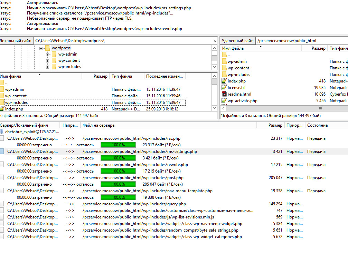348x254 pixels.
Task: Select the rewrite.php queue row
Action: (174, 165)
